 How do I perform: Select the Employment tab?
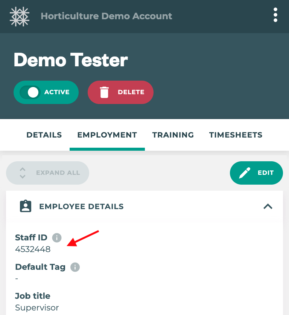pos(107,135)
